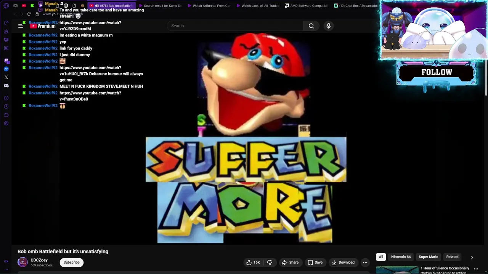
Task: Click the magnifier search button
Action: tap(311, 26)
